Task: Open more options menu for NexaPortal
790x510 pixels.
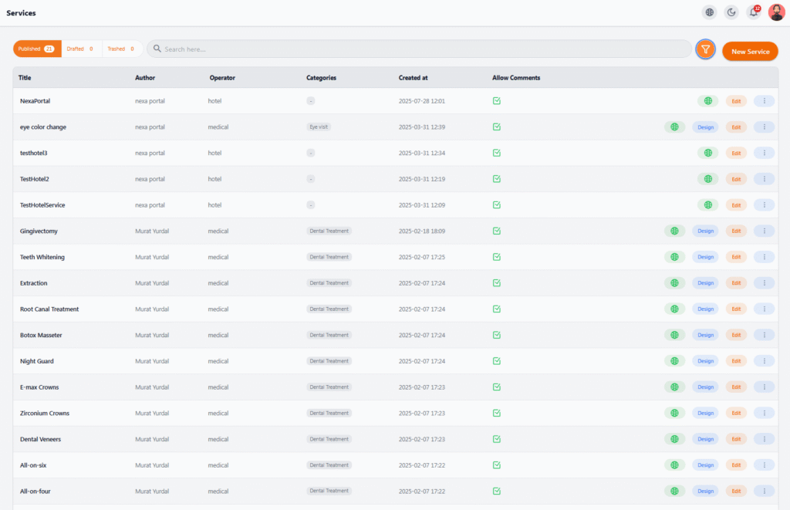Action: tap(765, 101)
